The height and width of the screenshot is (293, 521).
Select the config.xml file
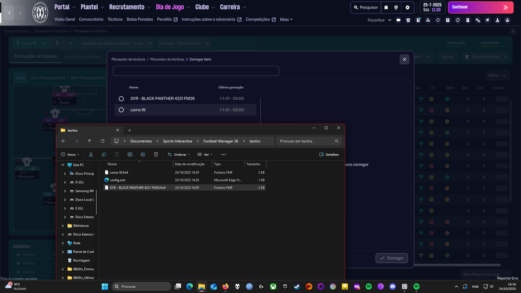click(184, 180)
